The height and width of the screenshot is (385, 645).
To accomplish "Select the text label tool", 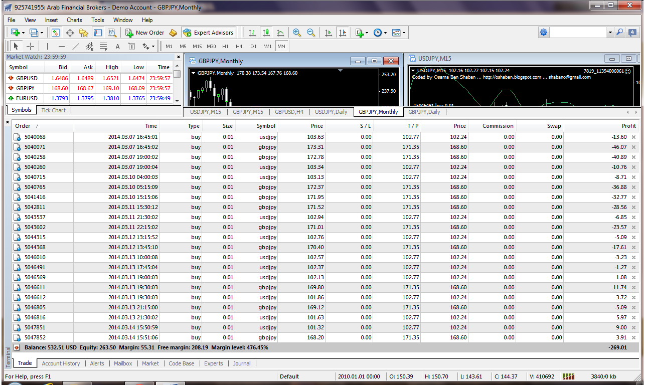I will pyautogui.click(x=132, y=46).
